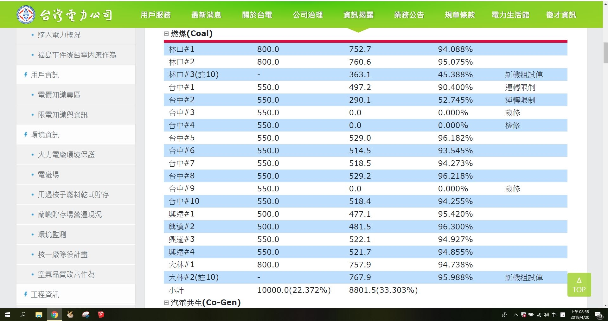Click the 檢修 note in 台中#4 row
Image resolution: width=608 pixels, height=321 pixels.
pos(513,125)
